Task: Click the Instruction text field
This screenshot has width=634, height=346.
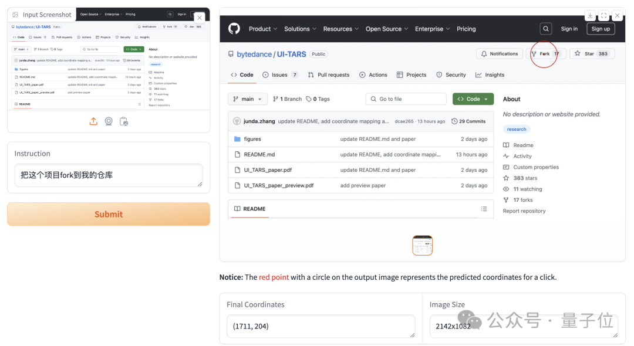Action: click(109, 175)
